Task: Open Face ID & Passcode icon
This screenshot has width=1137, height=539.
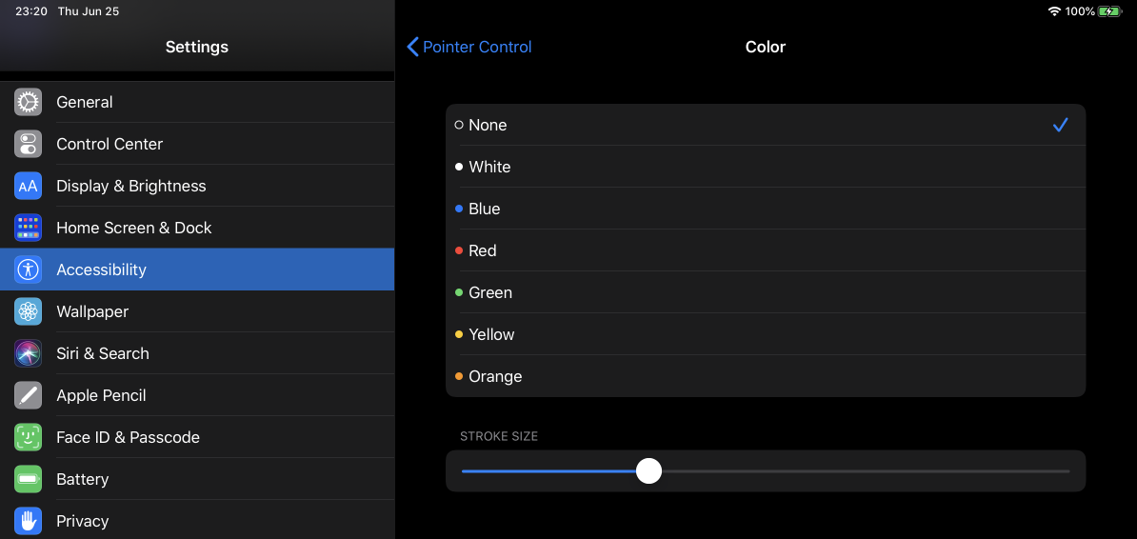Action: tap(28, 437)
